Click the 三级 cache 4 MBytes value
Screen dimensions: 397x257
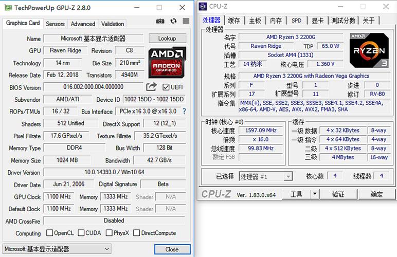[343, 157]
